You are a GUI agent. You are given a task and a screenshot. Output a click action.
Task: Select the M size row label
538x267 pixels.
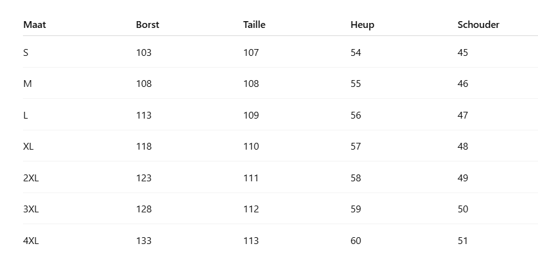coord(27,84)
